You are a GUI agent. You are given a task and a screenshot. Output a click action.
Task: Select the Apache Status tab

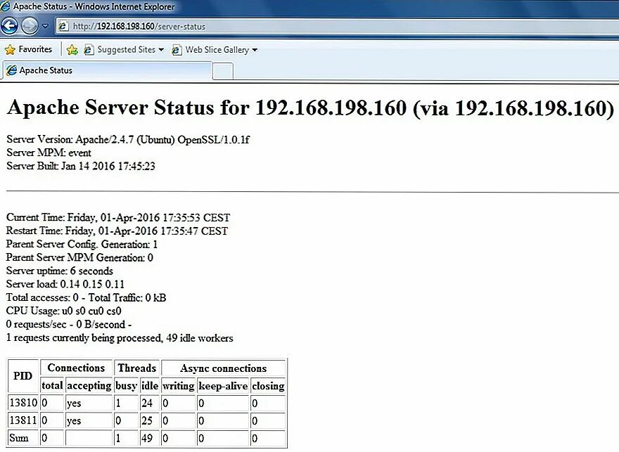[108, 70]
